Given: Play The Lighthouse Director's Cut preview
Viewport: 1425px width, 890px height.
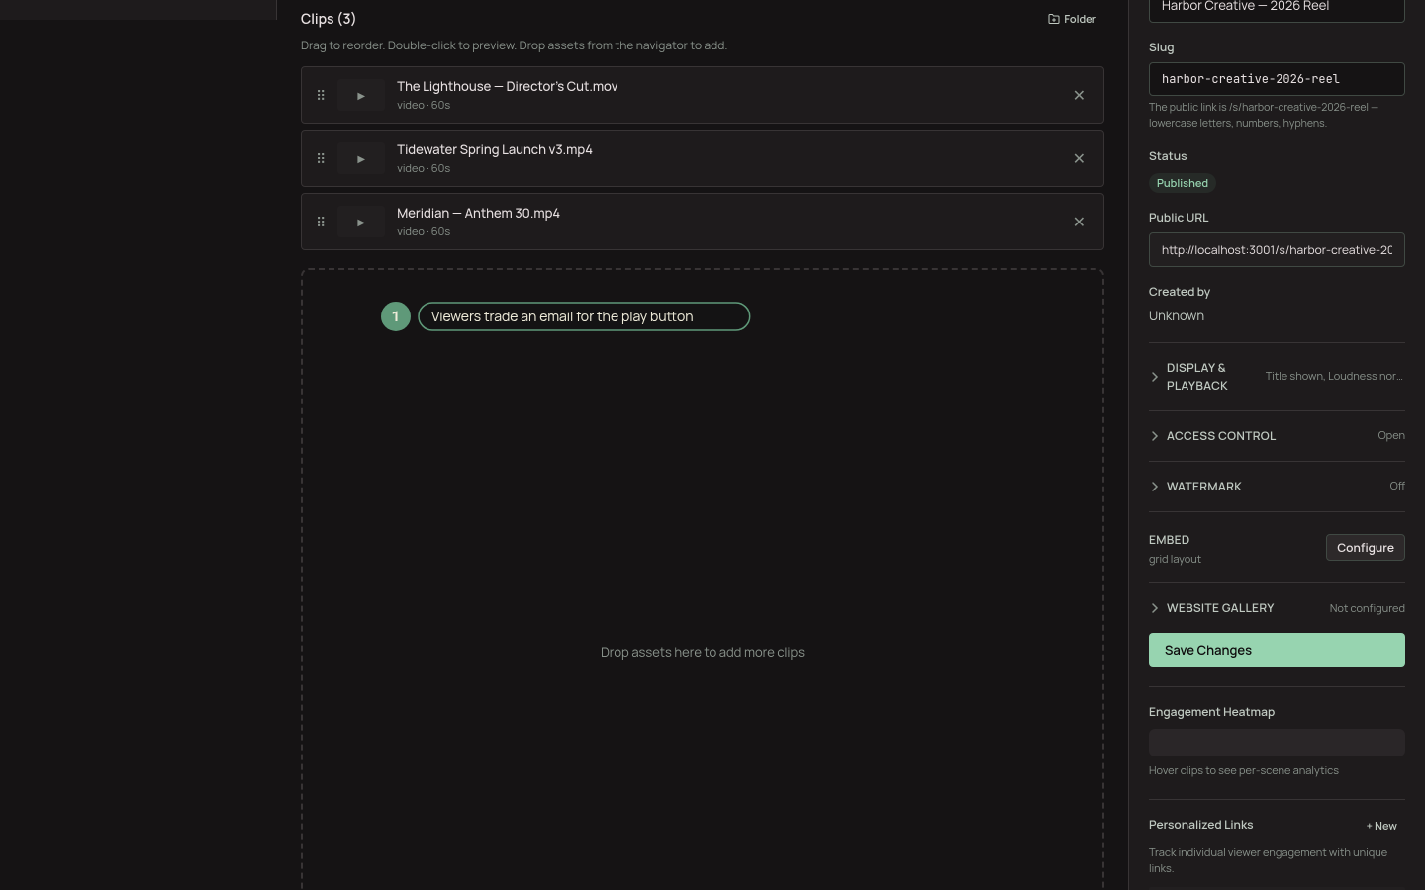Looking at the screenshot, I should pos(361,96).
